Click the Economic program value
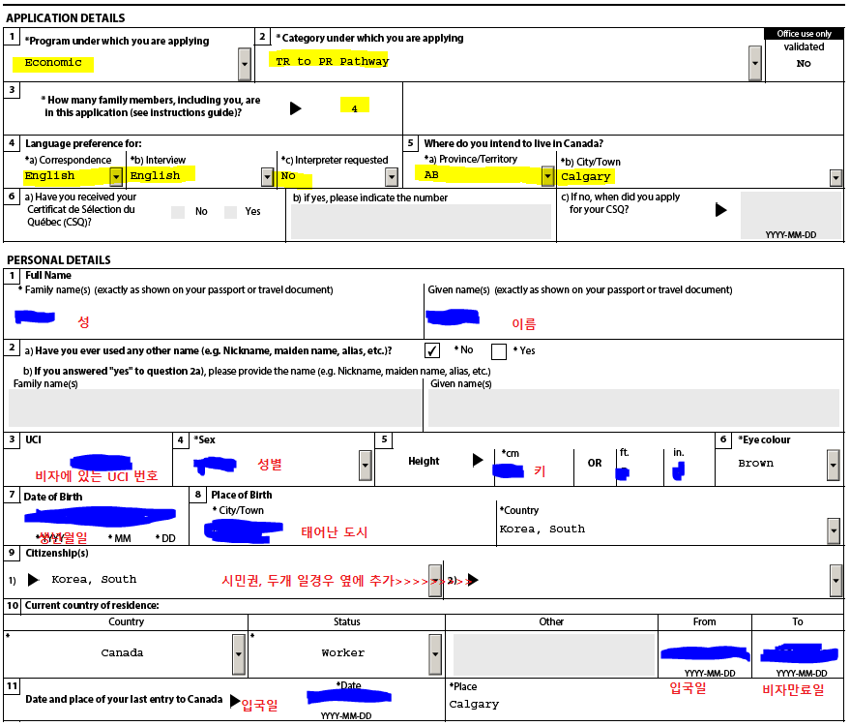 tap(53, 64)
